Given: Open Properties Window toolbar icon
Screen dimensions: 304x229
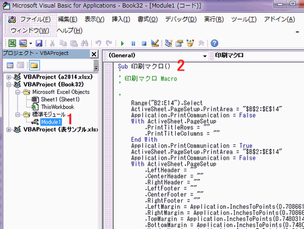Looking at the screenshot, I should tap(179, 43).
